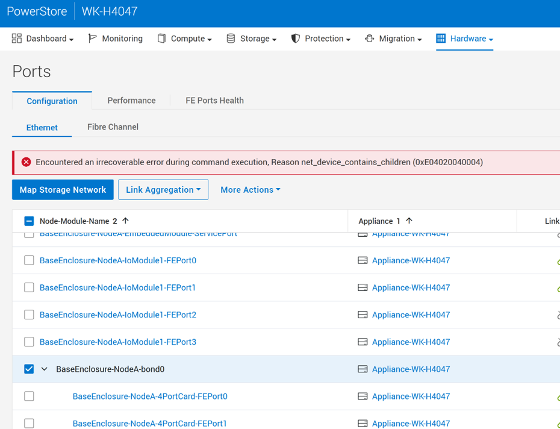Check the IoModule1-FEPort2 row checkbox
The height and width of the screenshot is (429, 560).
29,315
